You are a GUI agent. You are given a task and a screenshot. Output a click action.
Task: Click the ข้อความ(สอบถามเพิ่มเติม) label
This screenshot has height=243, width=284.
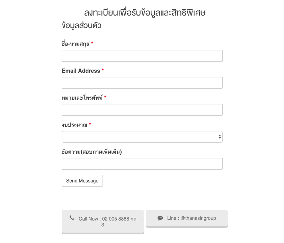(x=92, y=152)
